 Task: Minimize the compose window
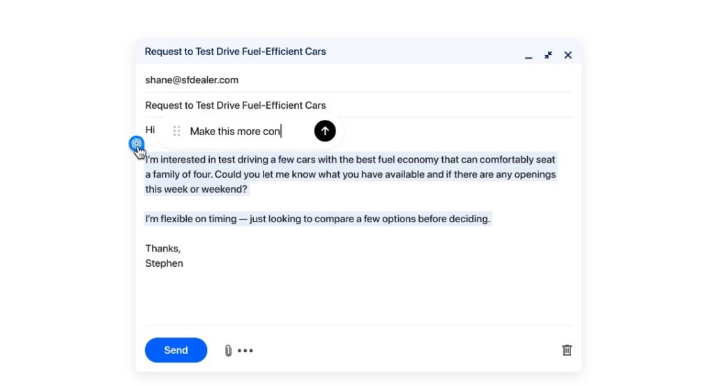pyautogui.click(x=529, y=56)
